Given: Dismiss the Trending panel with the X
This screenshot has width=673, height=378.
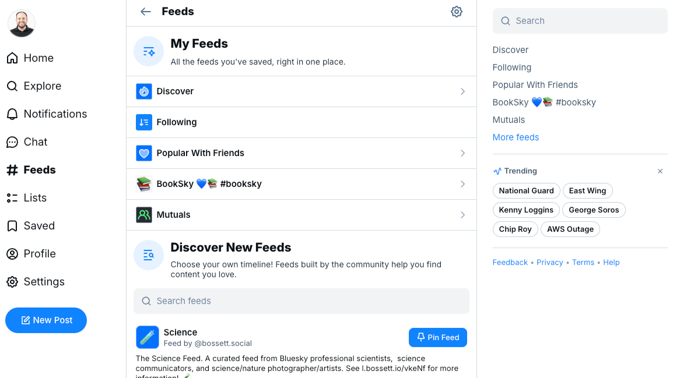Looking at the screenshot, I should (x=660, y=171).
